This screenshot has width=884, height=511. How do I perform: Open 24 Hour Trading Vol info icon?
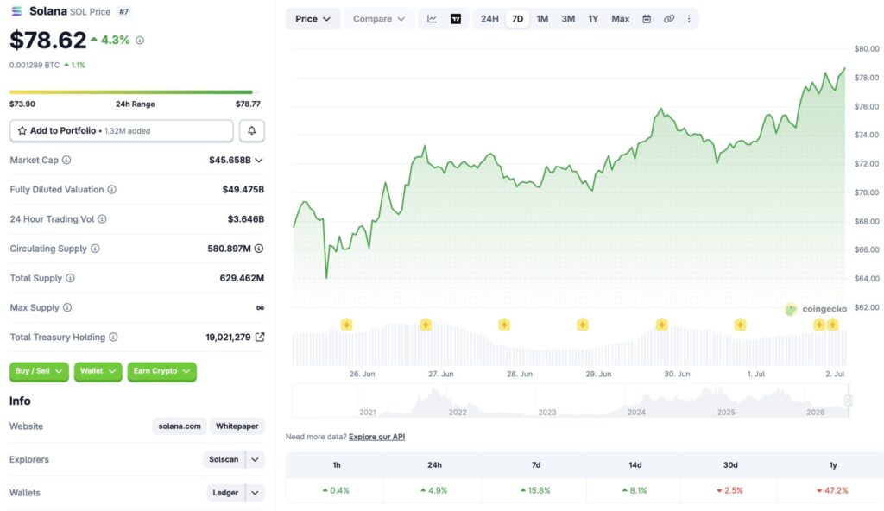point(102,219)
